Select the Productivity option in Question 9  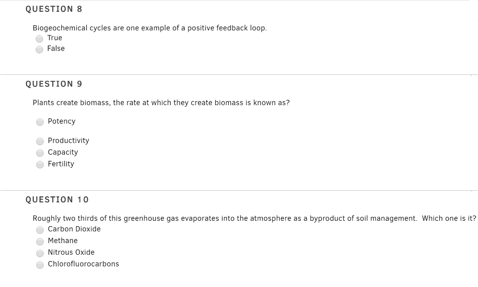(x=40, y=141)
